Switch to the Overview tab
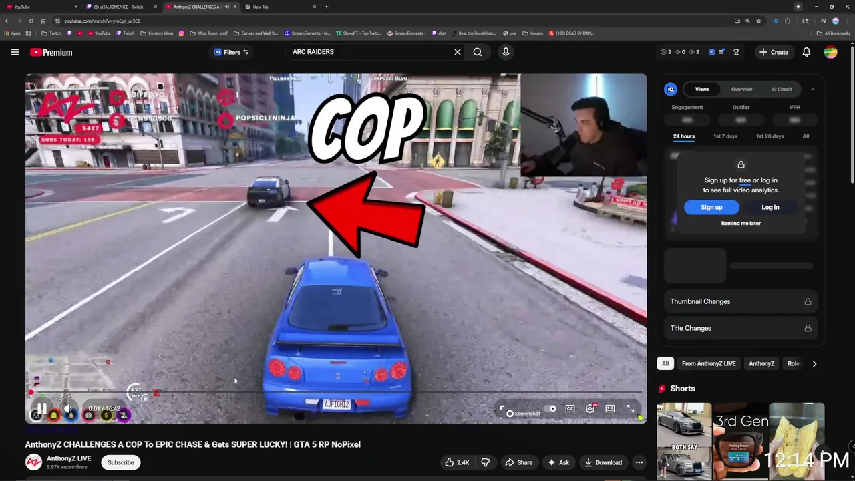 click(741, 89)
